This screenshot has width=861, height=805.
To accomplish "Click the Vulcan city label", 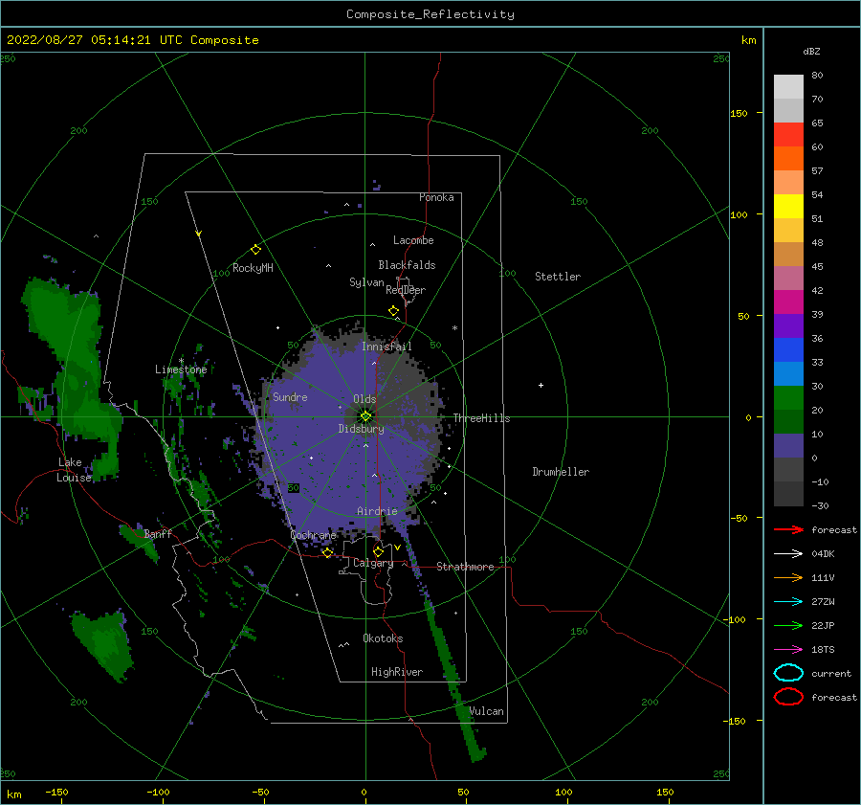I will pyautogui.click(x=487, y=711).
